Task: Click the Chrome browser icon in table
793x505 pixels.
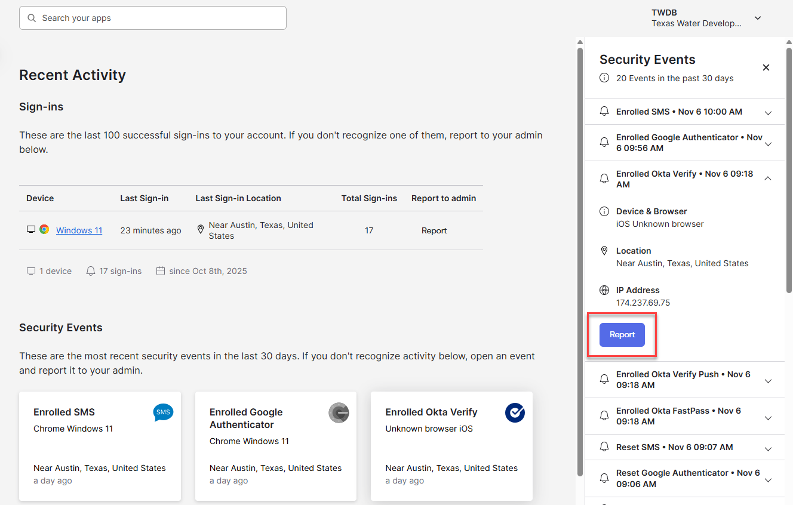Action: 44,230
